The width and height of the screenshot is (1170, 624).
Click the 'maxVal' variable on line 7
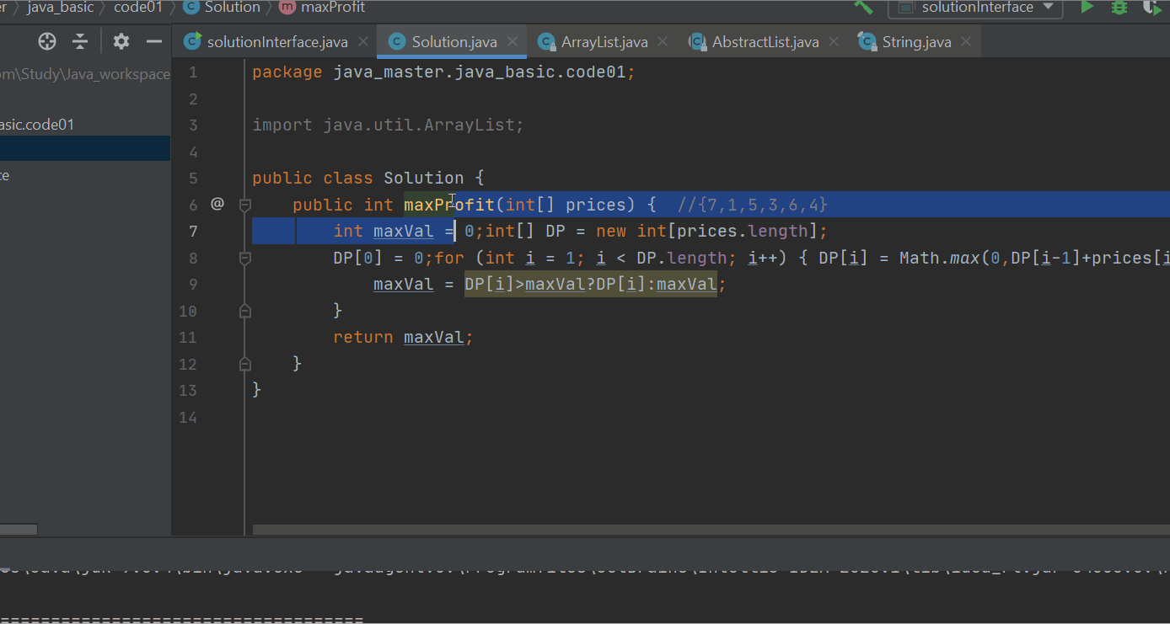pos(404,232)
